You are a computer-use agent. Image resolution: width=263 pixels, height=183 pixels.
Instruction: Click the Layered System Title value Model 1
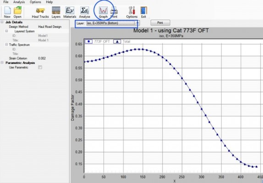[x=43, y=40]
